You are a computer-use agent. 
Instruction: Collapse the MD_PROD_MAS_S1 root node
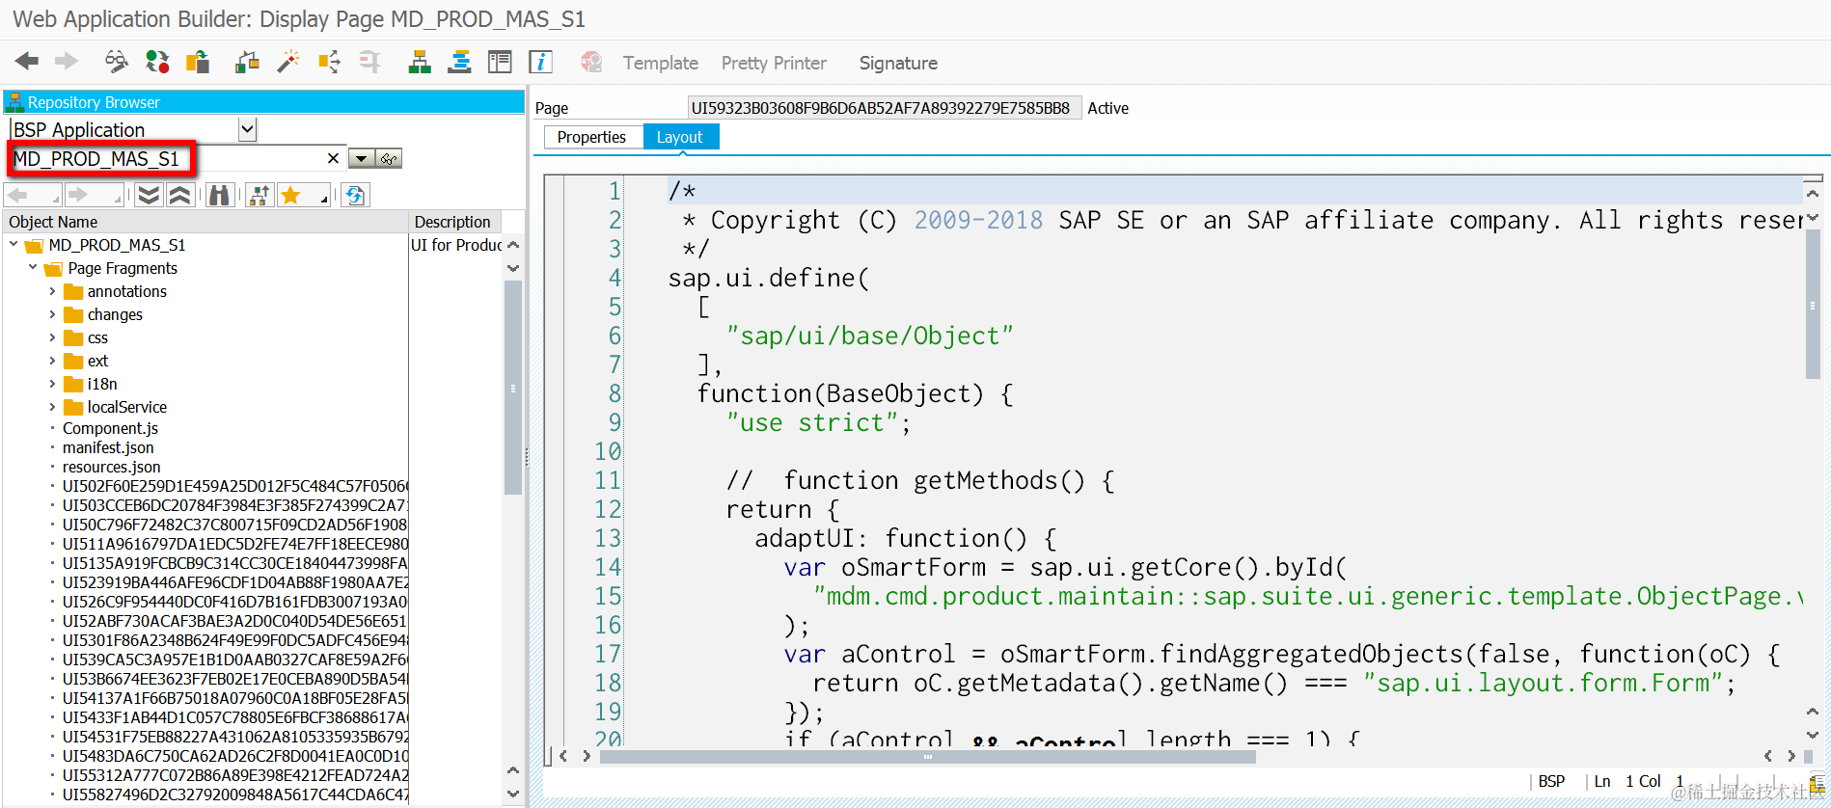pyautogui.click(x=14, y=245)
